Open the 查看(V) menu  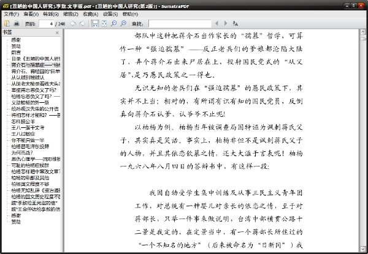tap(31, 14)
